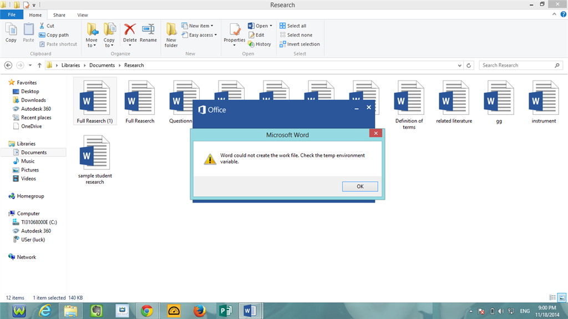
Task: Open the recent locations dropdown arrow
Action: click(x=30, y=65)
